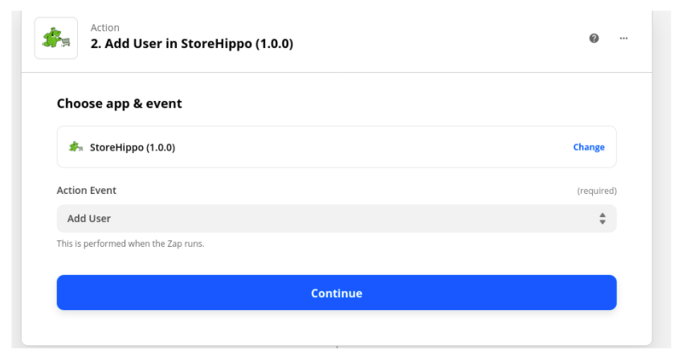682x359 pixels.
Task: Click the Action label above step title
Action: (104, 28)
